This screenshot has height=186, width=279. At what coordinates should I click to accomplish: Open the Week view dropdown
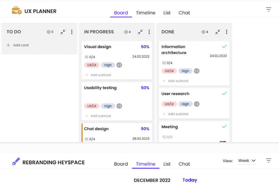point(247,161)
